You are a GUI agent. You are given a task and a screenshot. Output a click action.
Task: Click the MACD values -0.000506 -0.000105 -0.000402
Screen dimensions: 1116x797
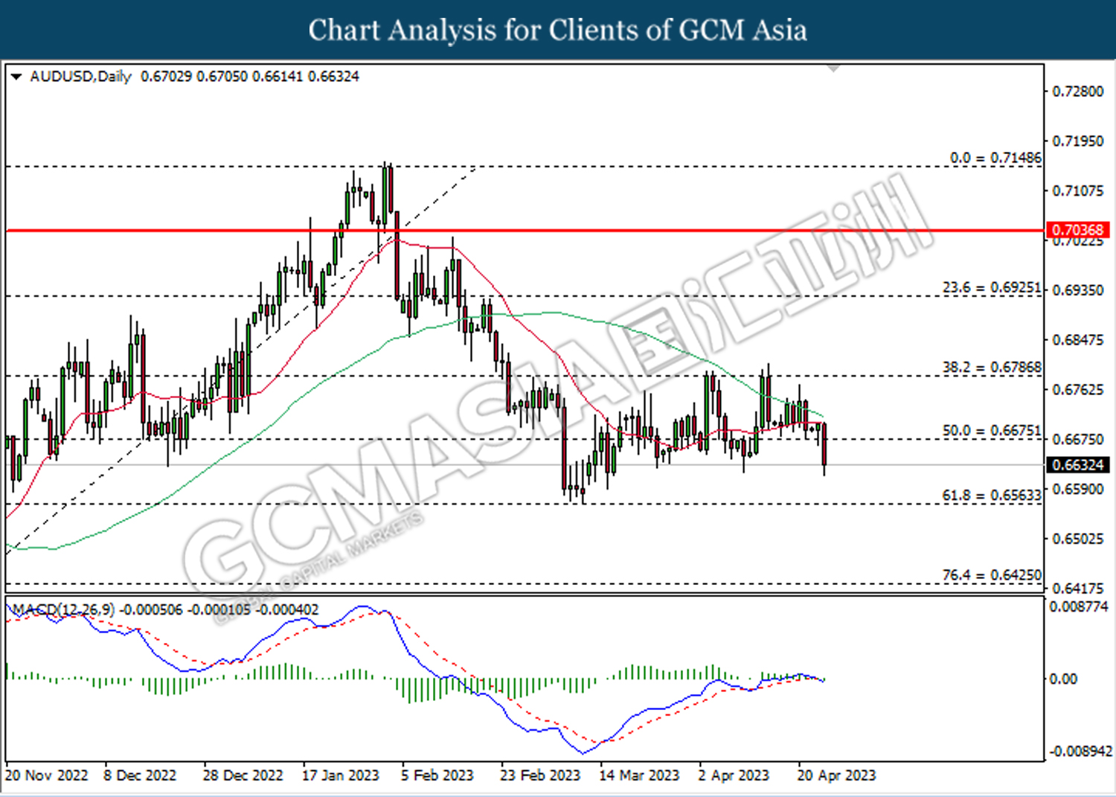tap(219, 609)
